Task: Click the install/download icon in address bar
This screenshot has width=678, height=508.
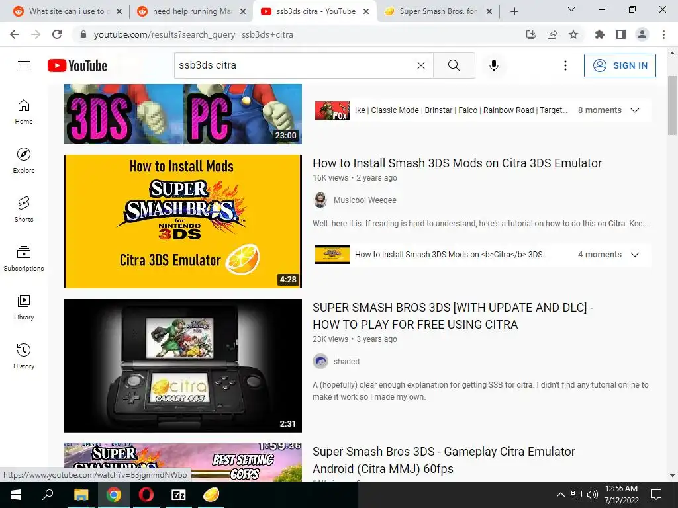Action: (x=531, y=34)
